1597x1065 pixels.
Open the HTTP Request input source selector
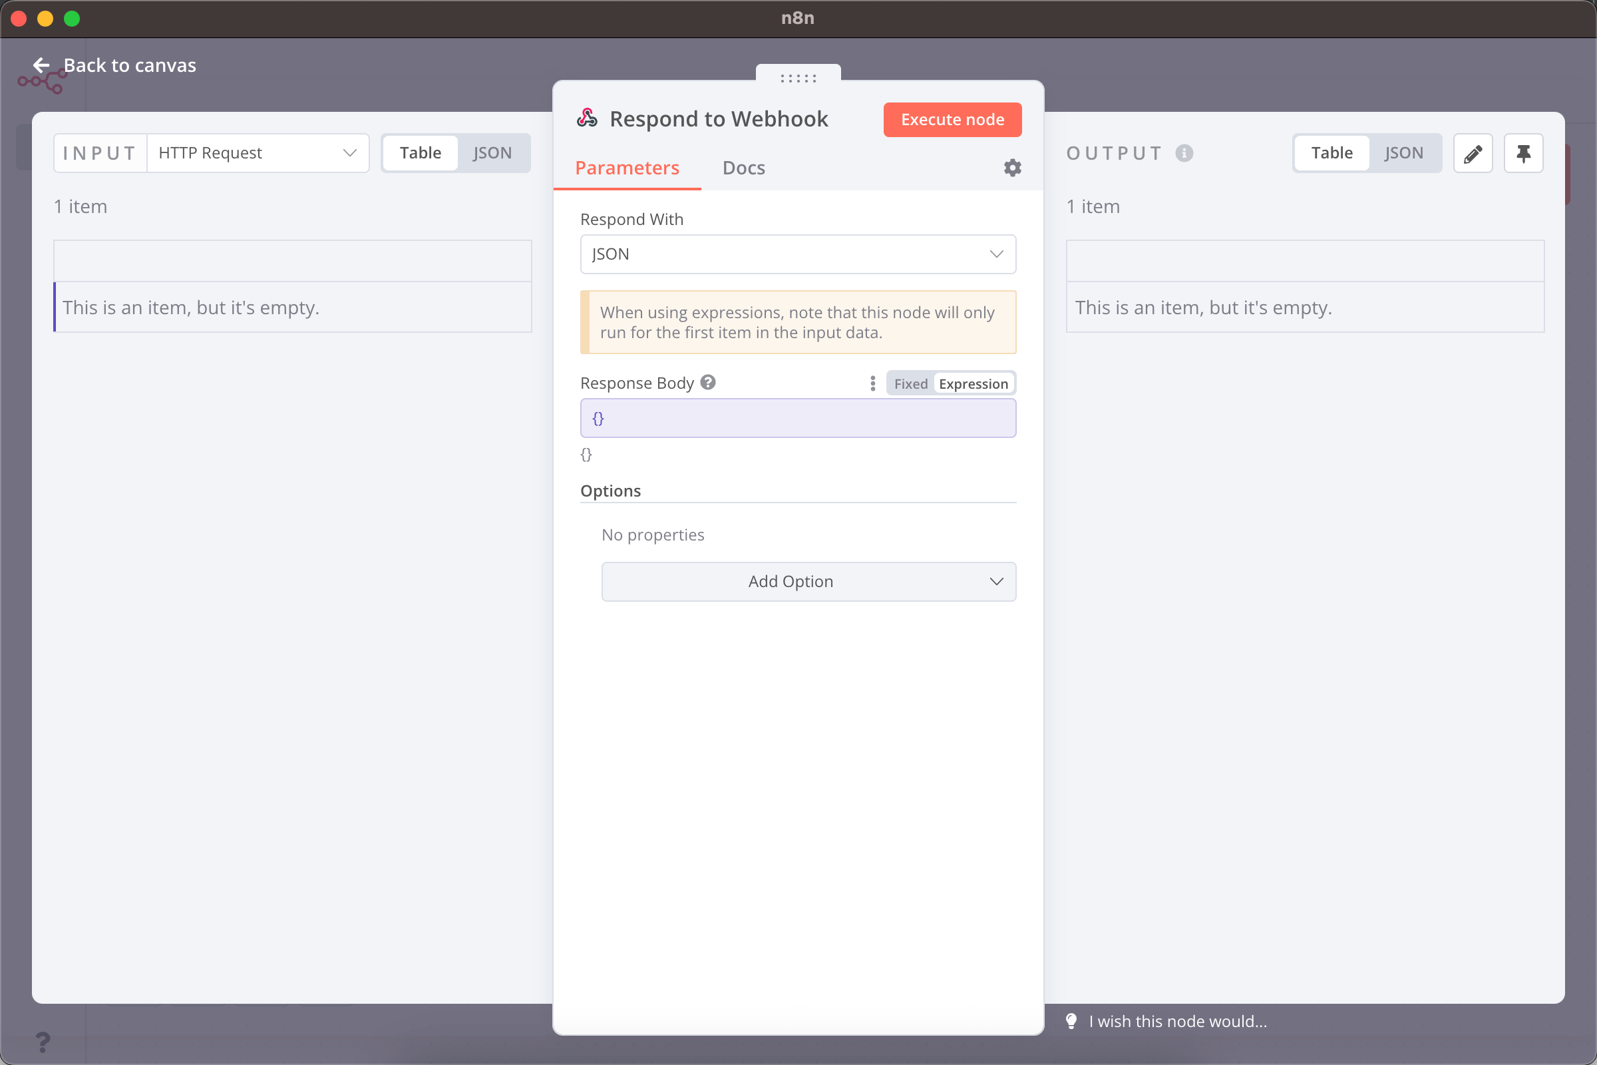point(257,153)
